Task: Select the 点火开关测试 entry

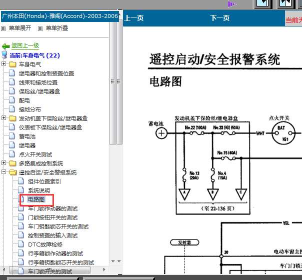Action: [x=35, y=154]
